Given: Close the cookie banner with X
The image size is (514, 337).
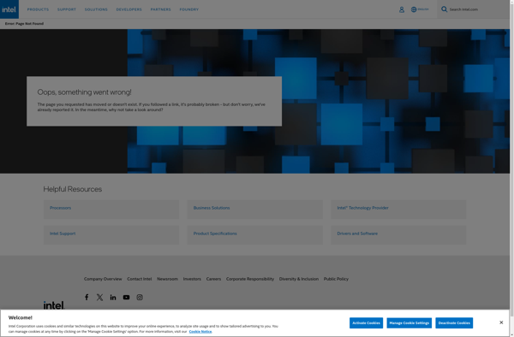Looking at the screenshot, I should [x=501, y=322].
